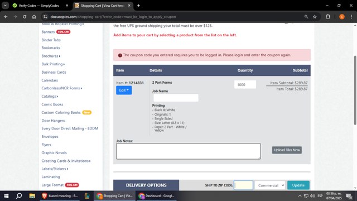Click the 'Item Total: $289.87' text
Viewport: 357px width, 201px height.
point(292,89)
